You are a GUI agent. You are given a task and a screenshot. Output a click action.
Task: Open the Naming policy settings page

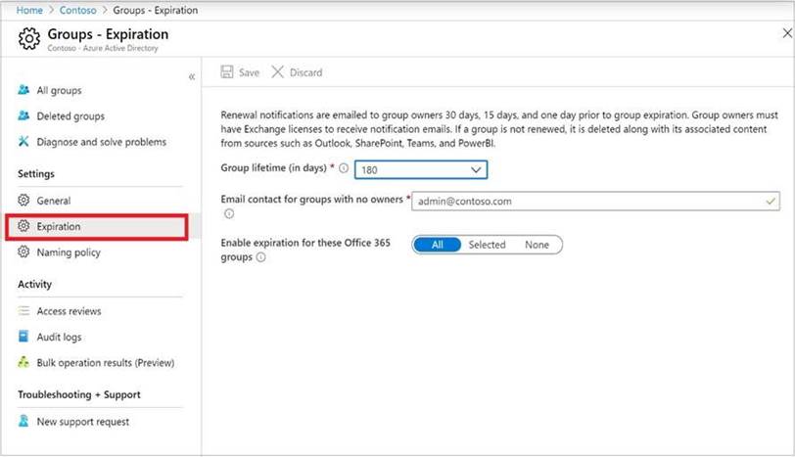pos(68,252)
